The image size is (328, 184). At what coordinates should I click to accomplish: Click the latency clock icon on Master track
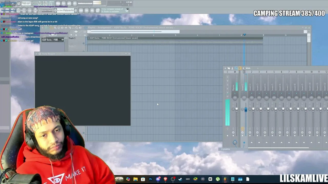point(233,132)
